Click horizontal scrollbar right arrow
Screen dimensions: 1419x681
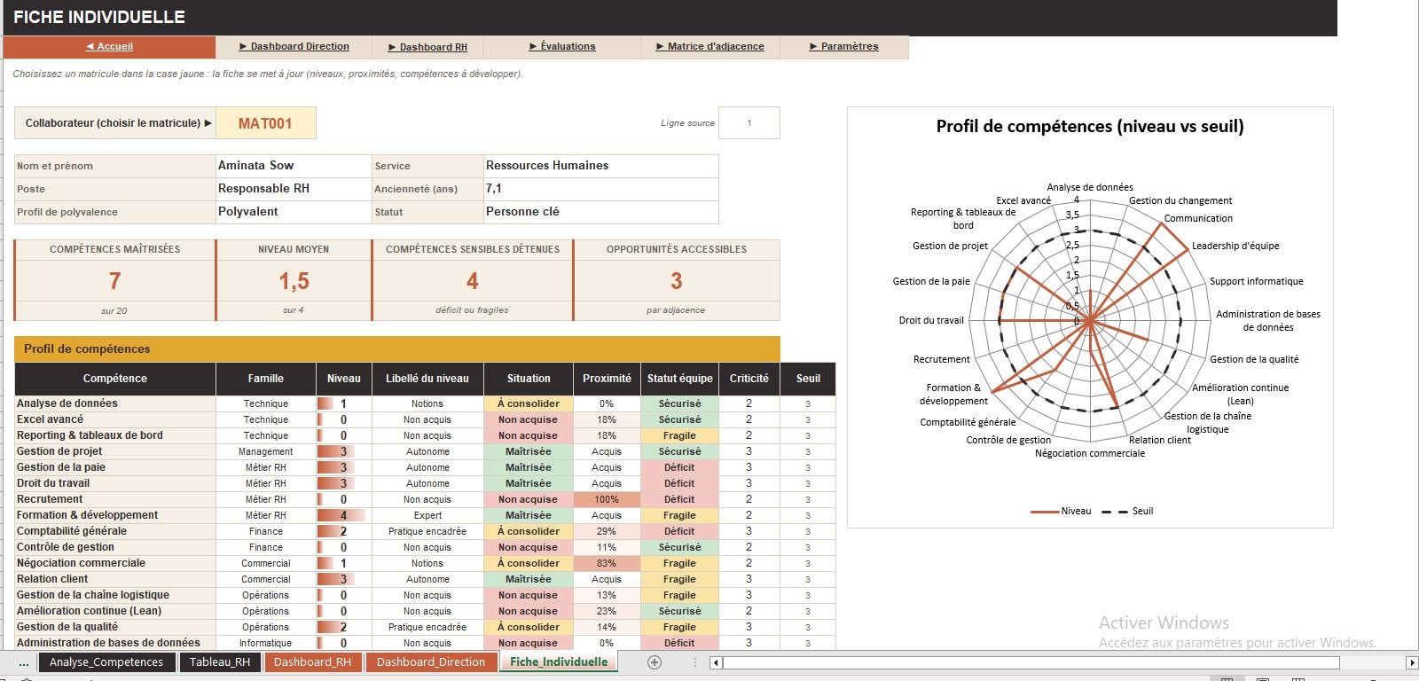click(1412, 662)
